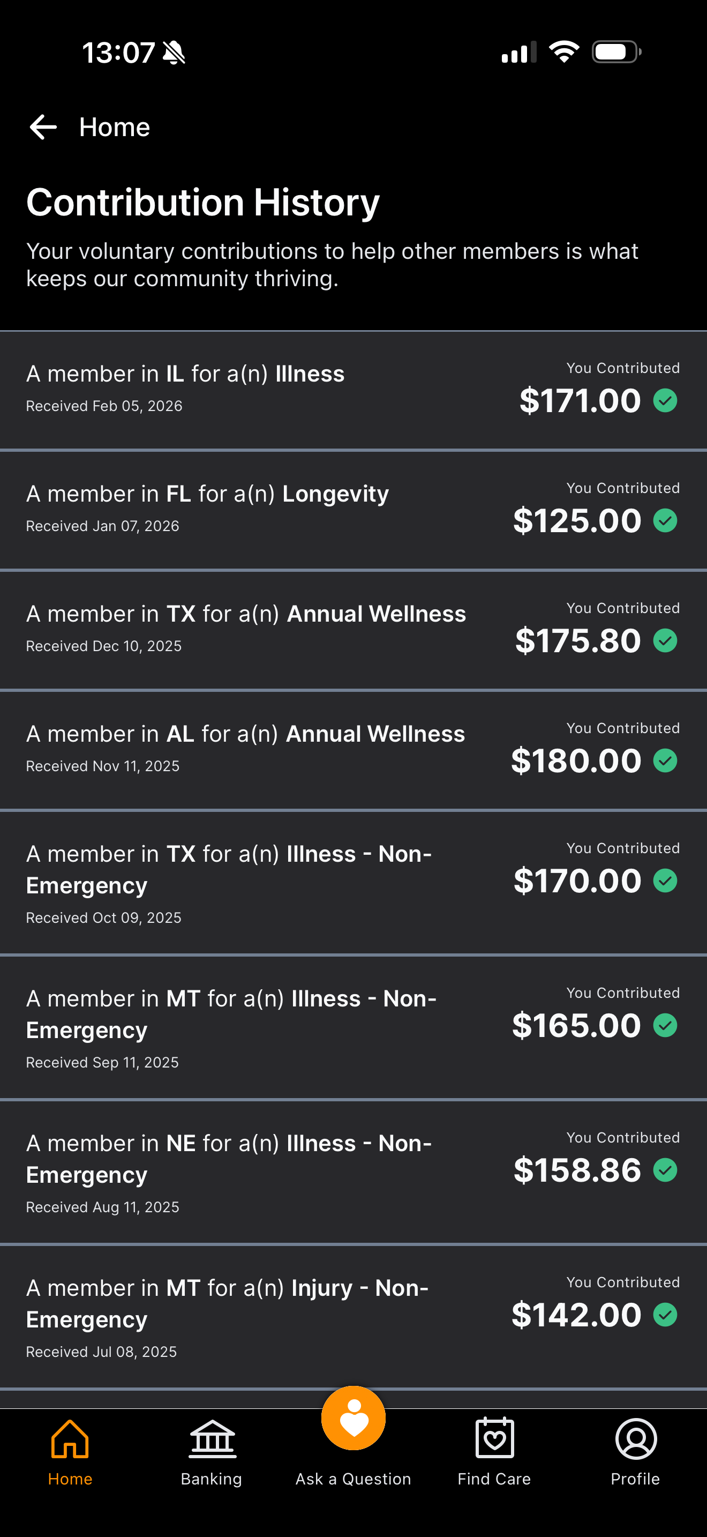Open the Profile person icon
The image size is (707, 1537).
tap(636, 1438)
